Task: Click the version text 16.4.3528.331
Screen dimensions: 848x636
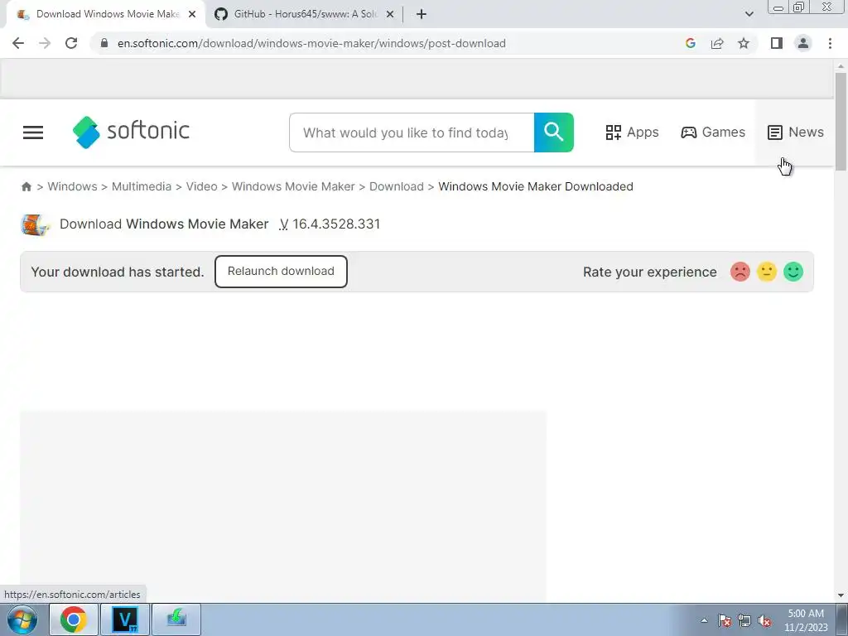Action: click(x=336, y=224)
